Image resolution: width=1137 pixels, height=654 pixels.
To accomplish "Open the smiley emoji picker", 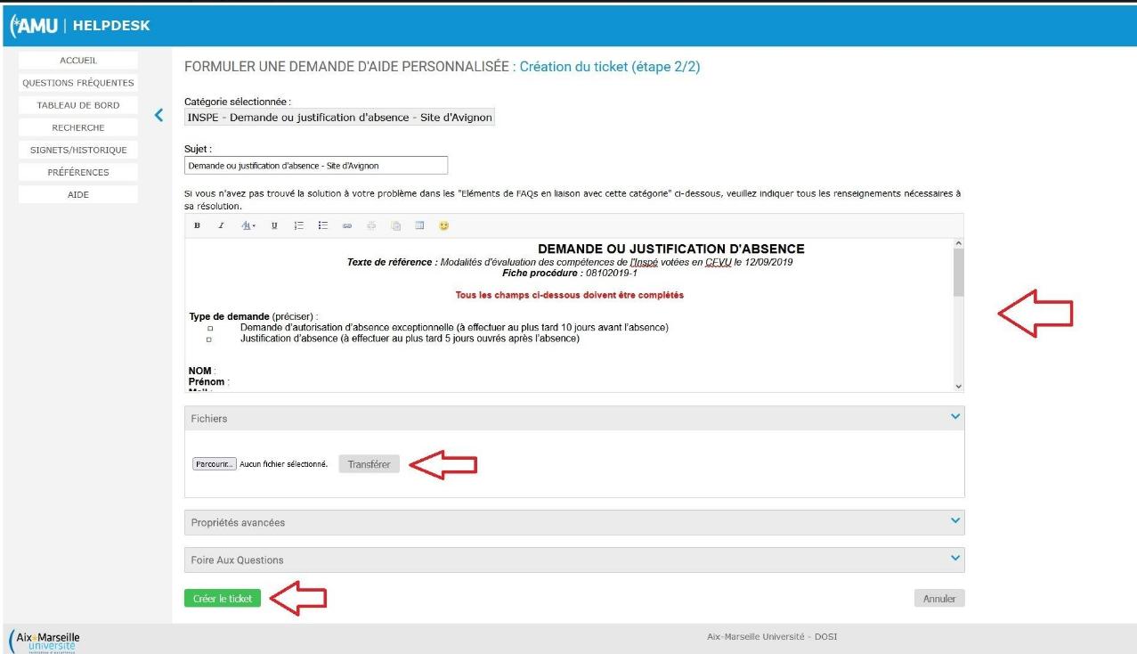I will pos(443,226).
